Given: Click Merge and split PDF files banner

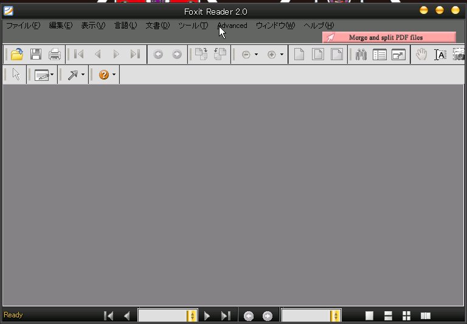Looking at the screenshot, I should tap(389, 38).
